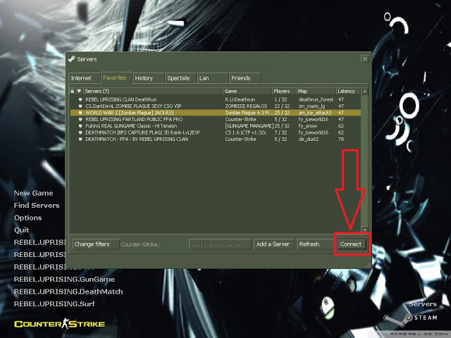The image size is (451, 338).
Task: Click scrollbar up arrow in server list
Action: tap(364, 92)
